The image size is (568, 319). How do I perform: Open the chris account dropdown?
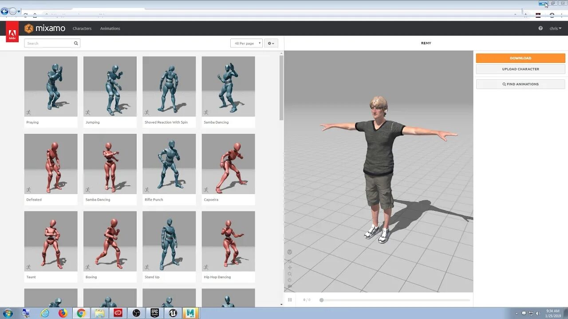click(556, 28)
